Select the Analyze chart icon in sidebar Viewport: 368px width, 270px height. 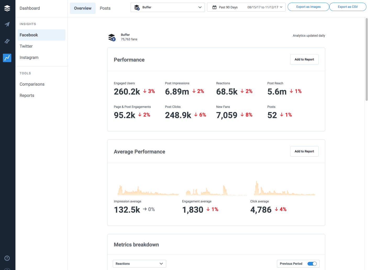[7, 58]
